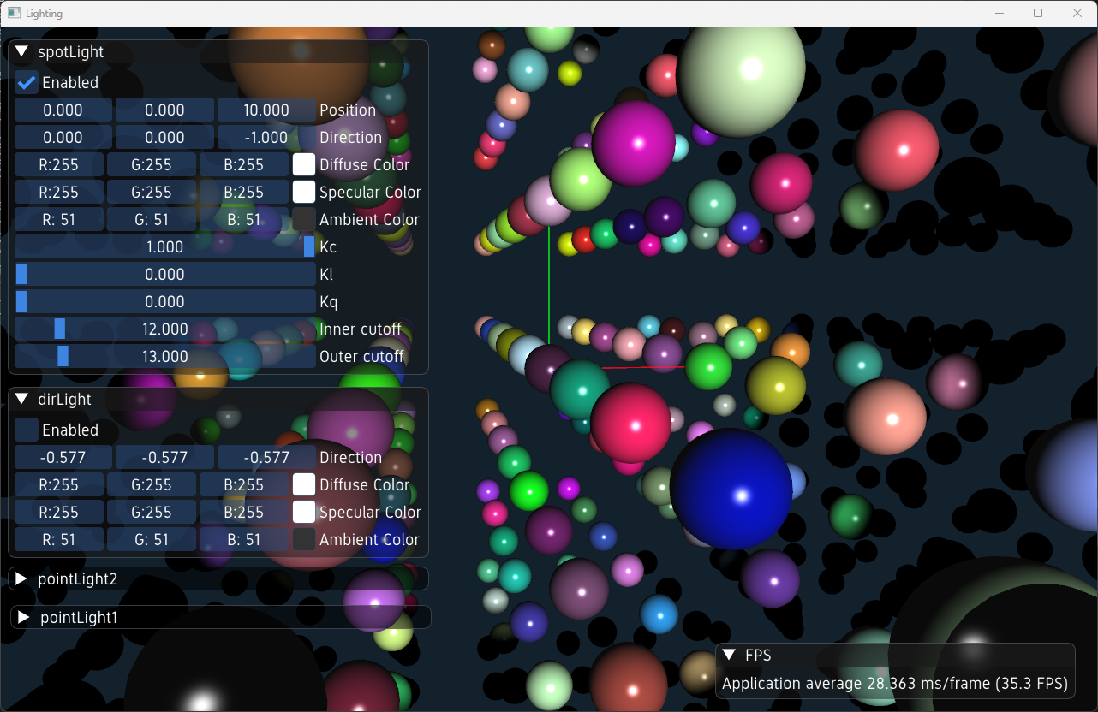This screenshot has height=712, width=1098.
Task: Click dirLight Specular Color G:255 field
Action: pyautogui.click(x=152, y=513)
